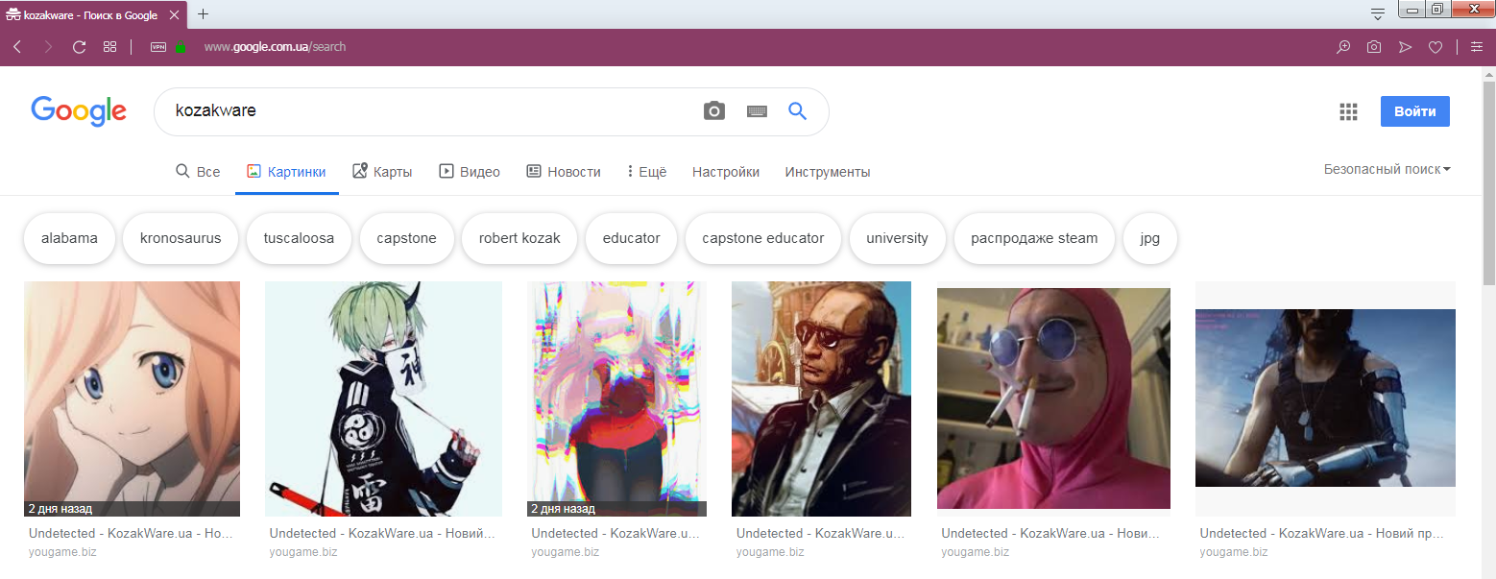Click the capstone suggestion chip
The image size is (1496, 579).
(x=406, y=238)
